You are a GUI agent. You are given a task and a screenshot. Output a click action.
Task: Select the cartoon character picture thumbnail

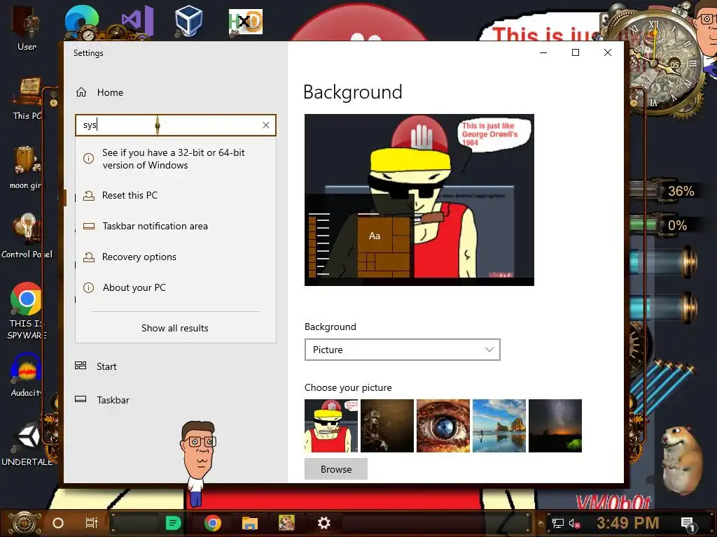coord(331,426)
